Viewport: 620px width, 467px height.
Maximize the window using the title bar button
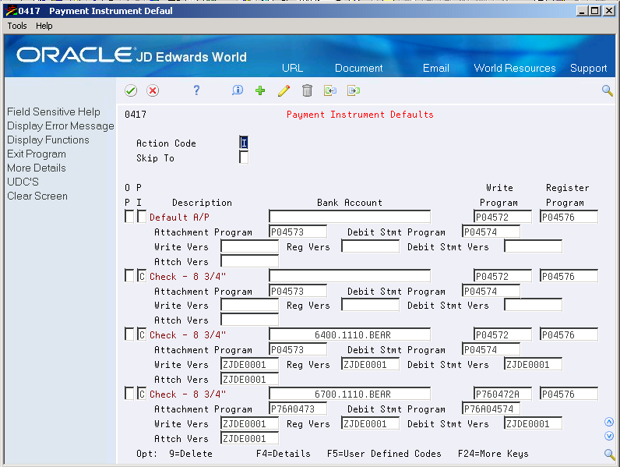(595, 11)
